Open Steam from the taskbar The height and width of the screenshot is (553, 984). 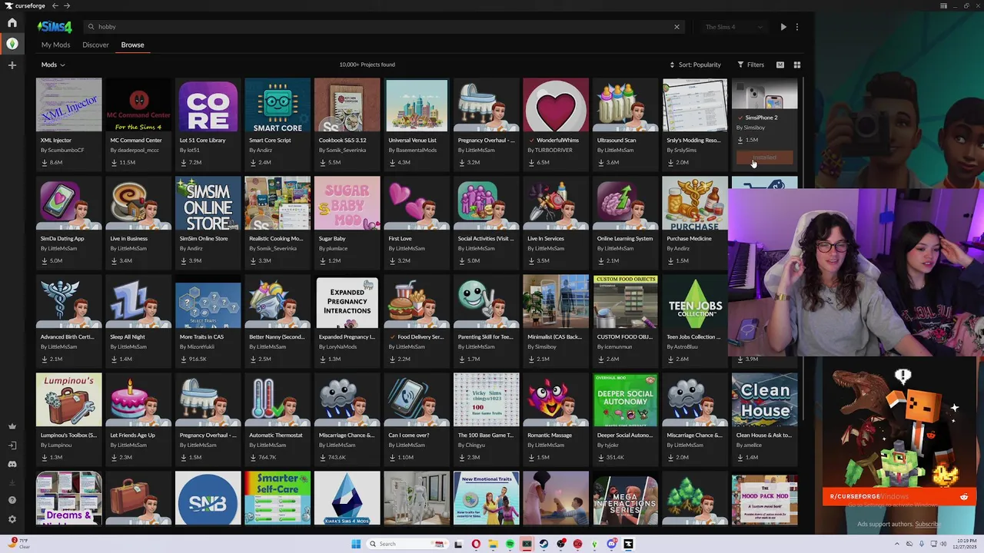click(544, 544)
